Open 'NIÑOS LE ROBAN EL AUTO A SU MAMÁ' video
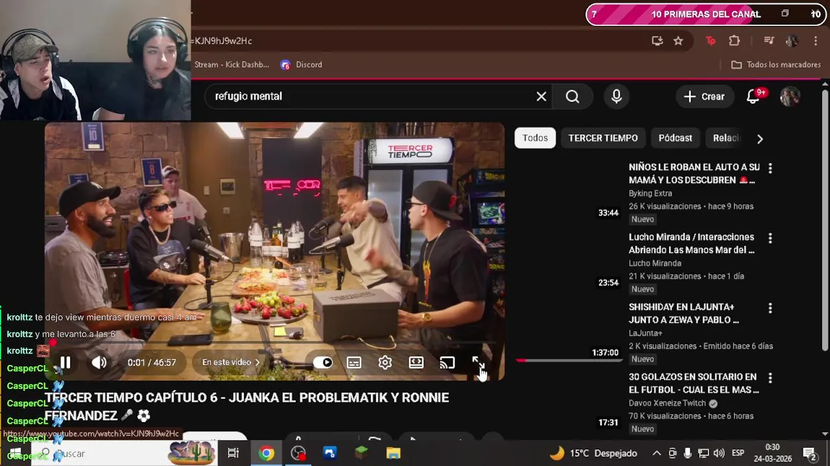The height and width of the screenshot is (466, 830). (x=694, y=173)
